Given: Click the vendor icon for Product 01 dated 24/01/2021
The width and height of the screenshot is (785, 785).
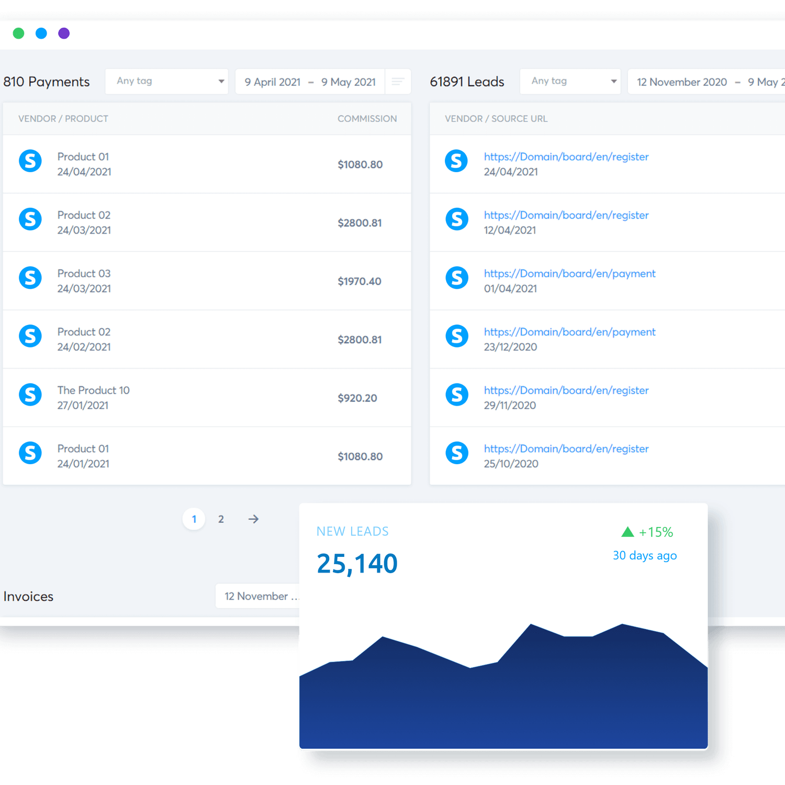Looking at the screenshot, I should click(30, 453).
